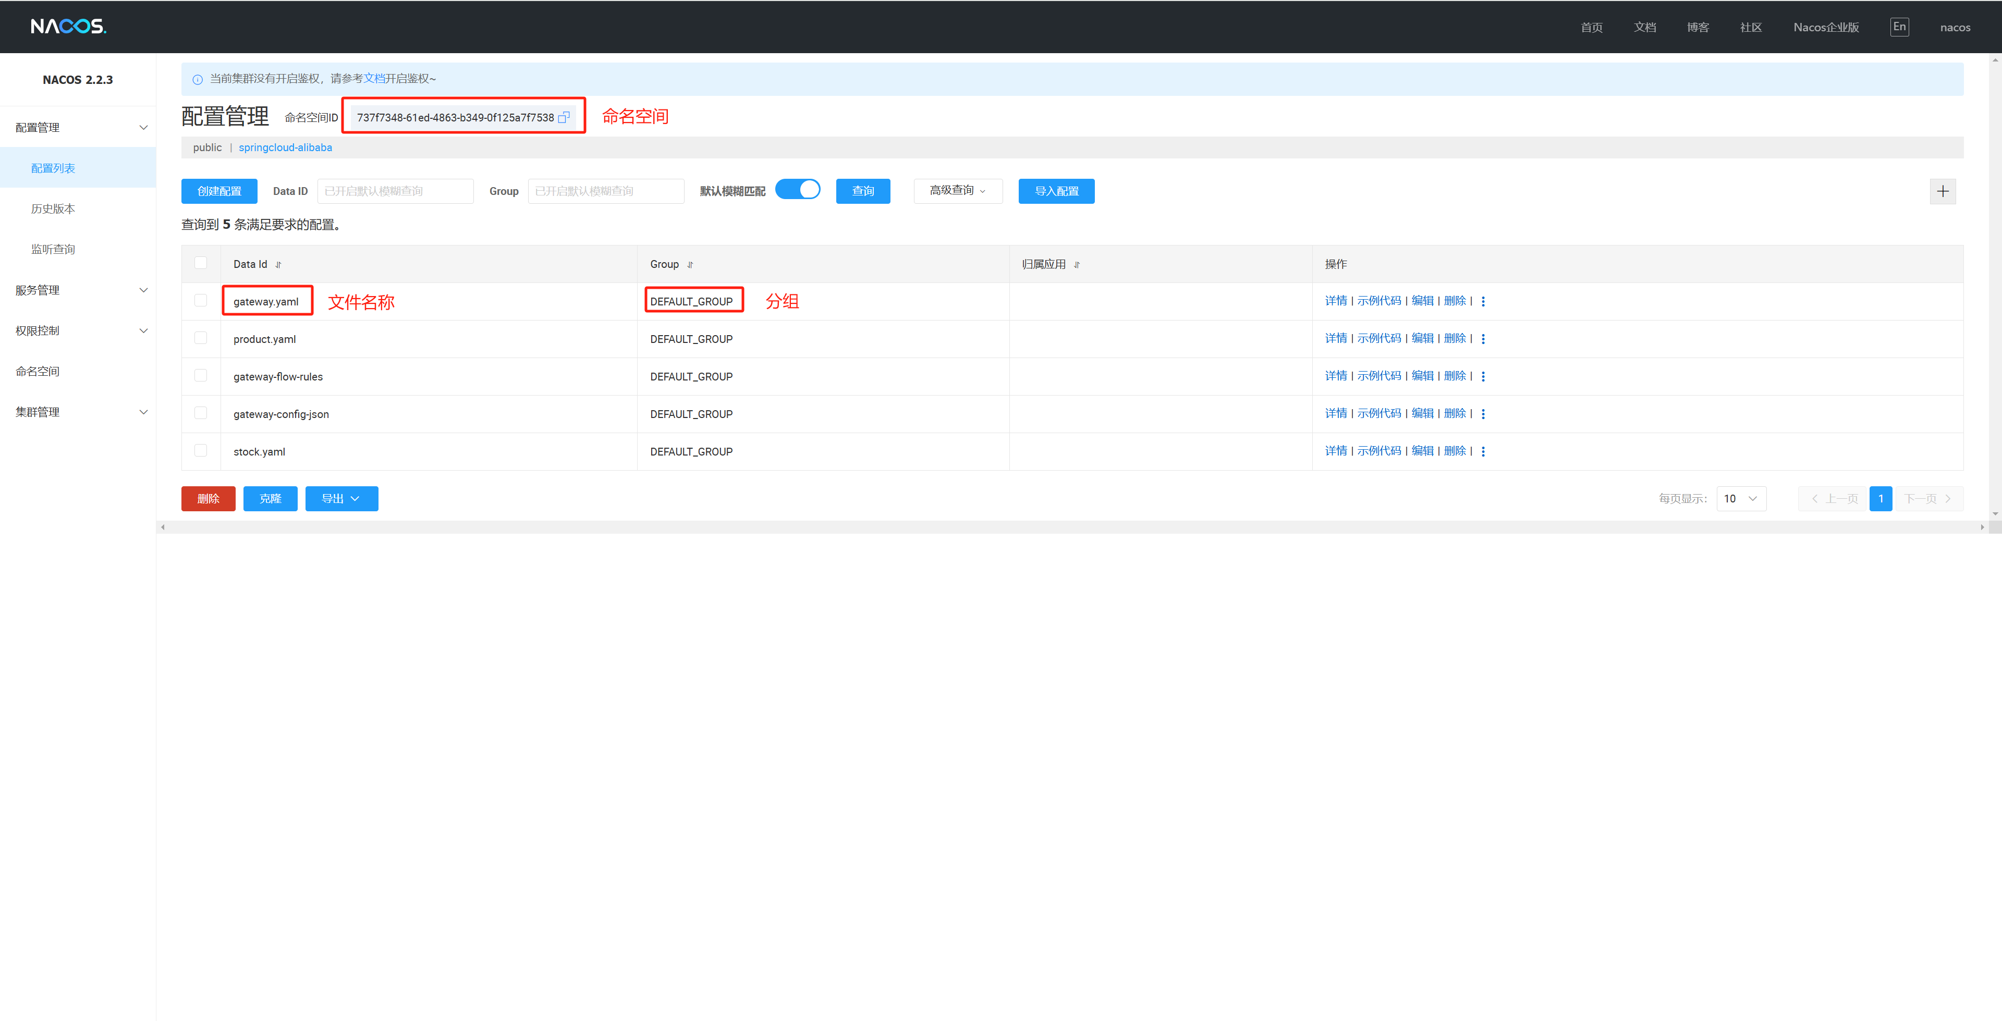This screenshot has height=1021, width=2002.
Task: Click 编辑 link for gateway-flow-rules
Action: 1422,376
